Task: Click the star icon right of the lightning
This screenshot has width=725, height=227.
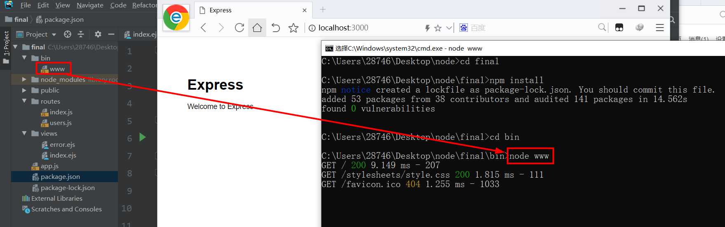Action: (438, 28)
